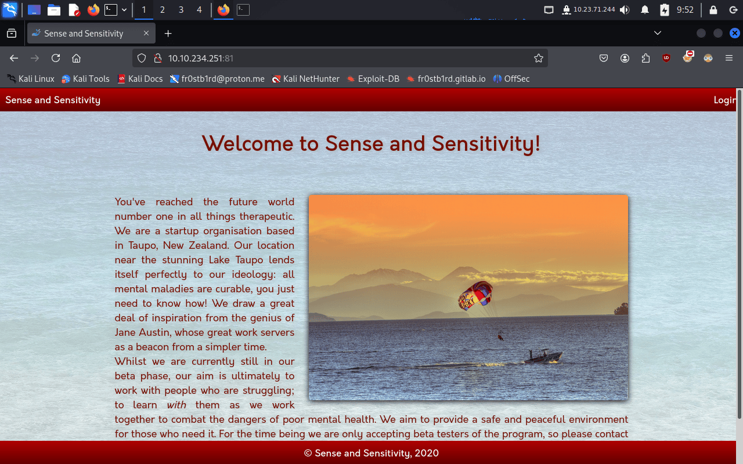Open the Firefox account profile icon

coord(625,58)
